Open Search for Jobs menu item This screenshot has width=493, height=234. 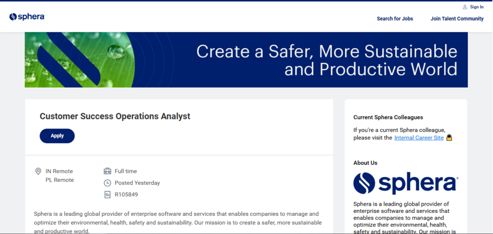[395, 19]
